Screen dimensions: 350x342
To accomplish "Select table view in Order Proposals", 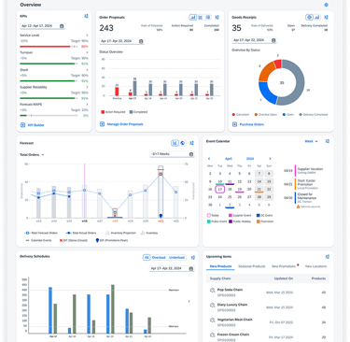I will coord(207,17).
